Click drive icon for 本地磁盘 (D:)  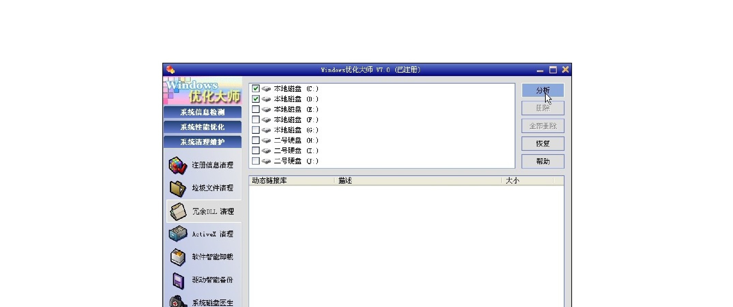[266, 99]
